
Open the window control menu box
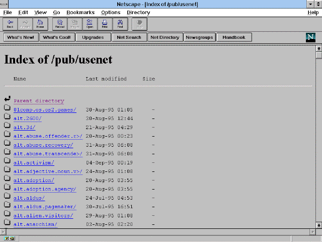pos(4,4)
